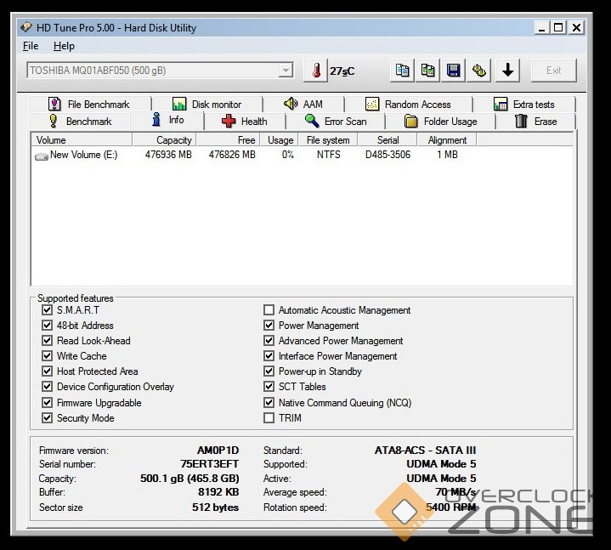Click the temperature thermometer icon
The image size is (611, 550).
pyautogui.click(x=315, y=71)
